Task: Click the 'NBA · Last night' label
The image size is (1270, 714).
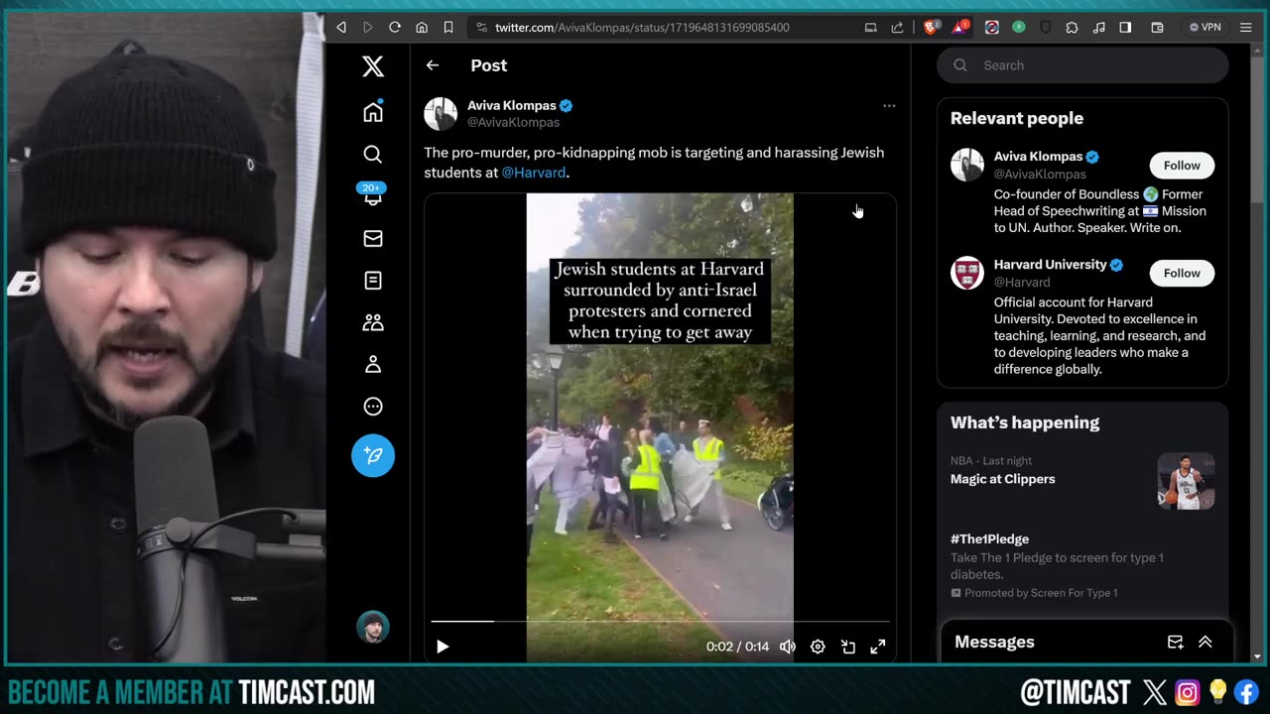Action: pos(991,461)
